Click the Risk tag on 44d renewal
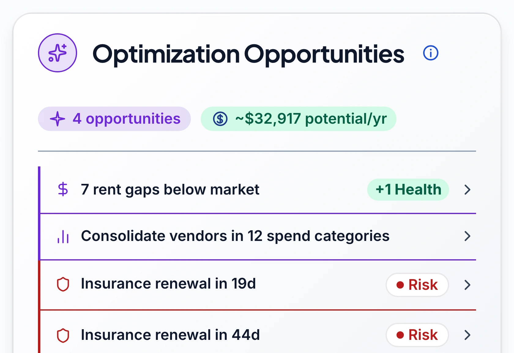514x353 pixels. 417,335
